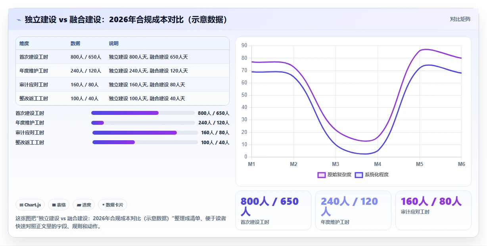
Task: Click the Chart.js tag chip
Action: [x=30, y=205]
